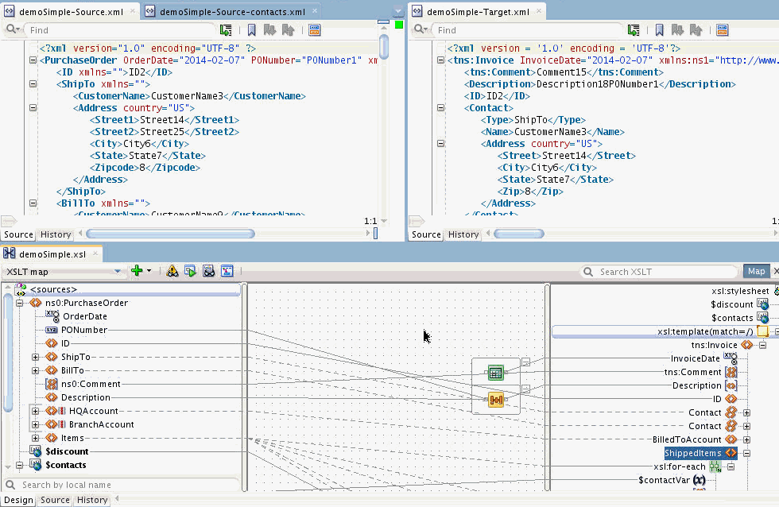Open the History tab of source XML editor
This screenshot has height=507, width=779.
pyautogui.click(x=56, y=234)
